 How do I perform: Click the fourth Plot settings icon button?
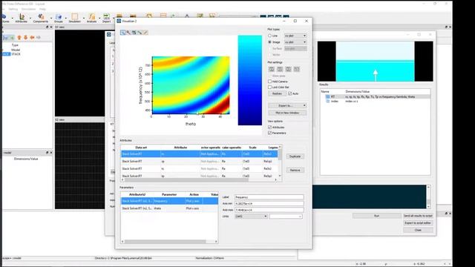297,69
